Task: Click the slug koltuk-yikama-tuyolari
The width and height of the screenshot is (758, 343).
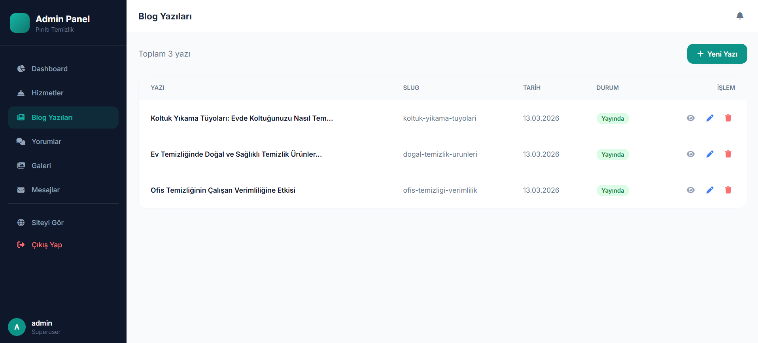Action: coord(440,118)
